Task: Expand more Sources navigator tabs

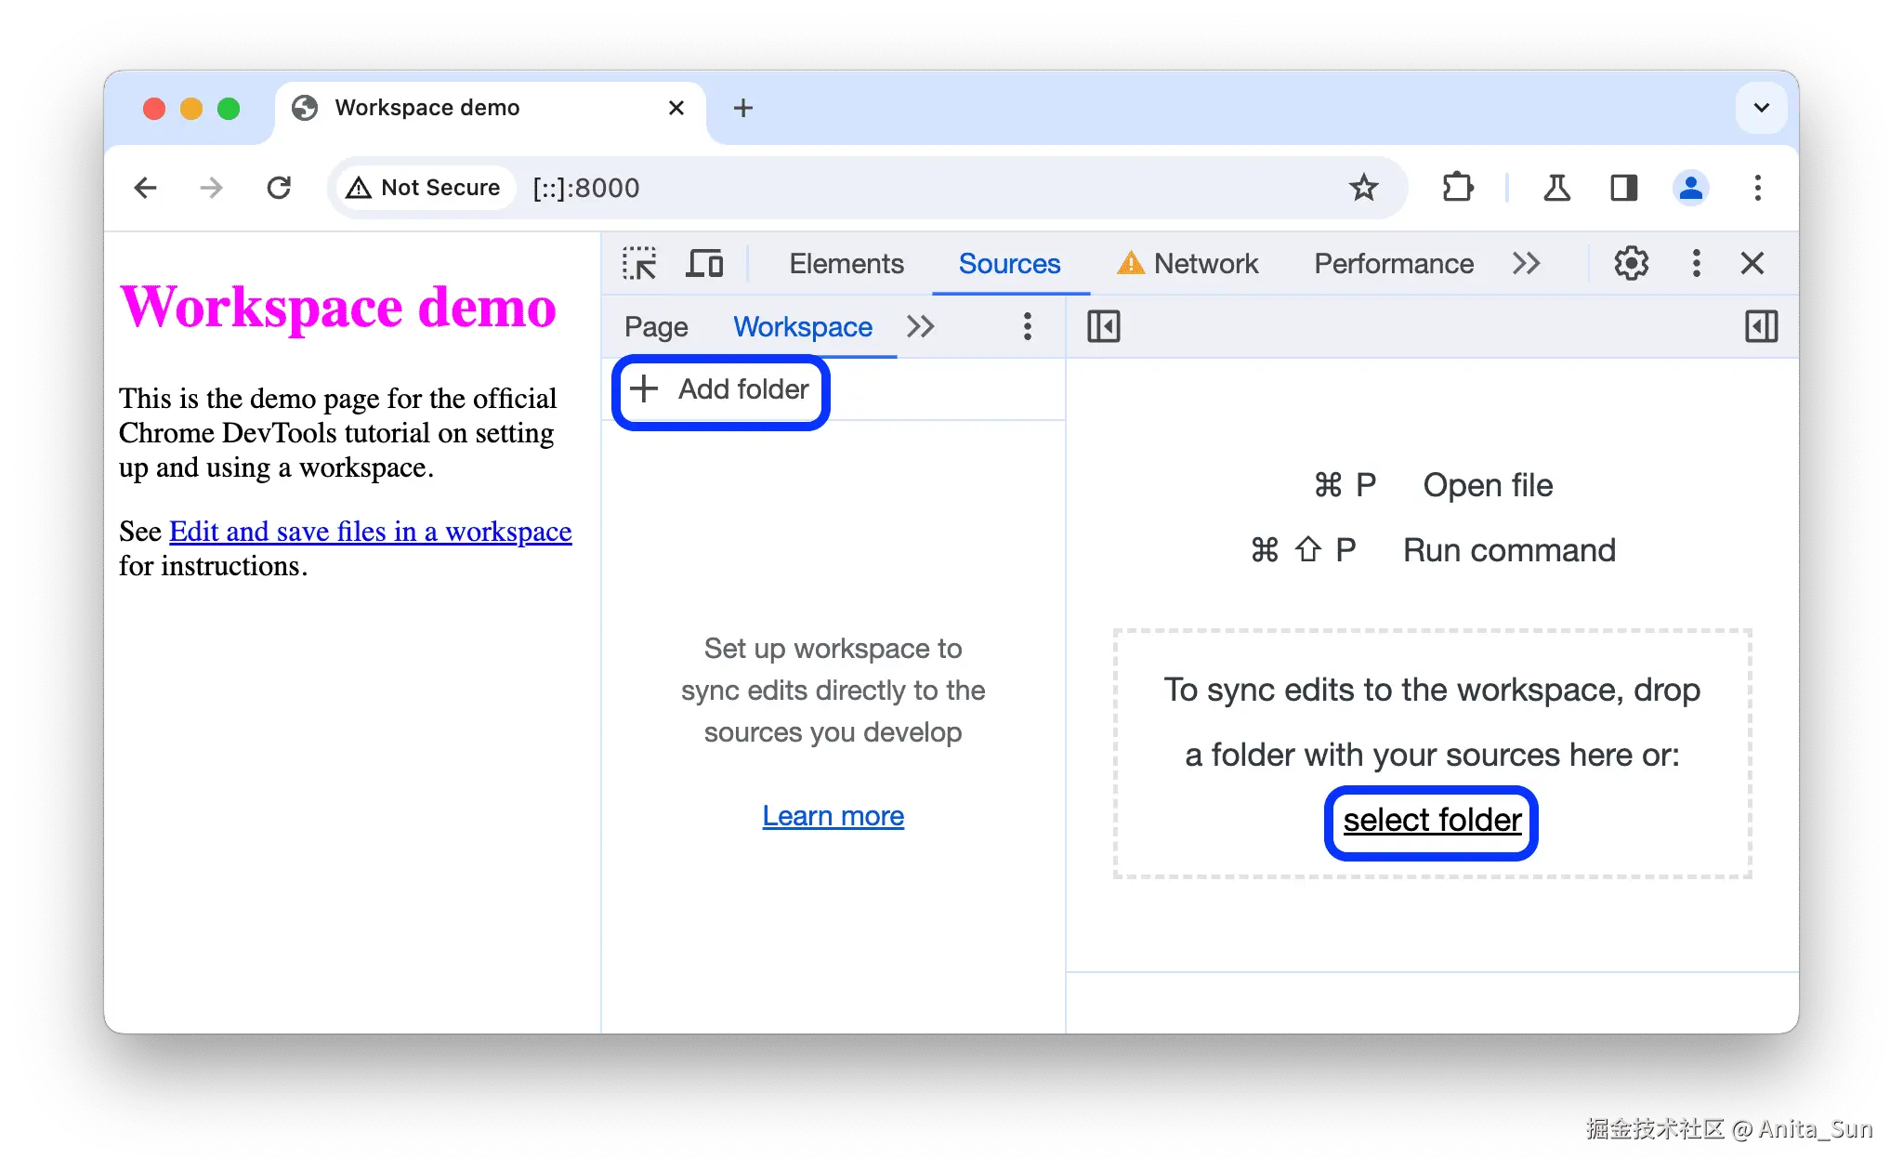Action: tap(920, 327)
